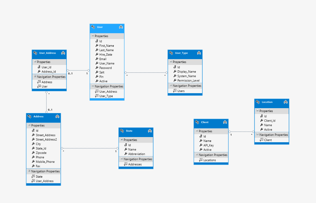Screen dimensions: 316x203
Task: Collapse the User entity with its chevron
Action: point(121,27)
